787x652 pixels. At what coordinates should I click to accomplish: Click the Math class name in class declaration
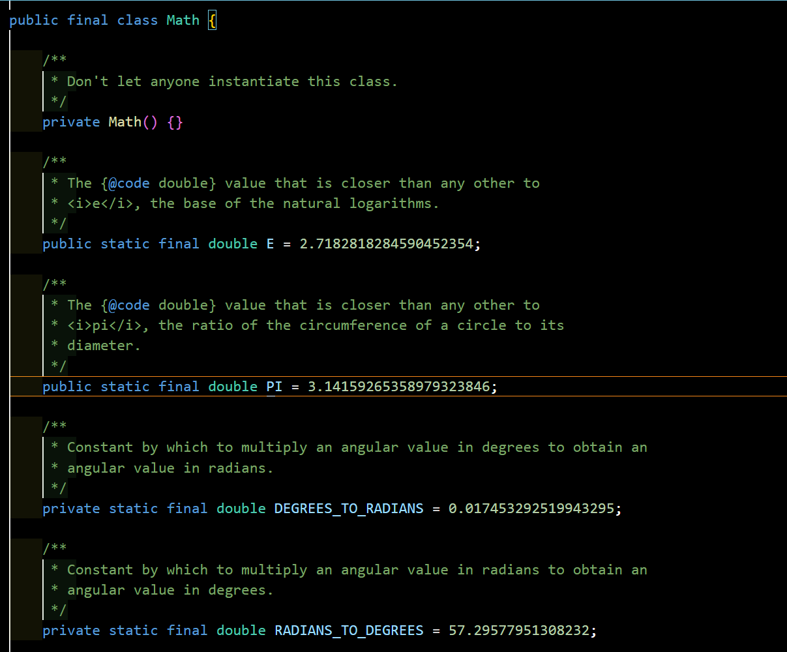click(183, 20)
